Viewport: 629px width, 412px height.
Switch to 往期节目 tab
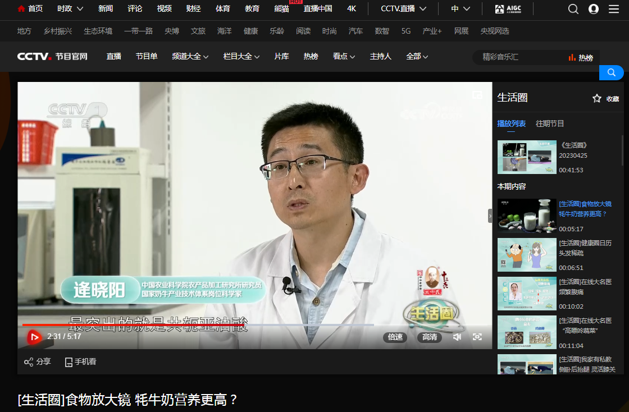(550, 124)
